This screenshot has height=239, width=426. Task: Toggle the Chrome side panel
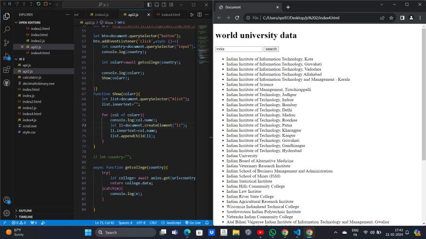tap(402, 18)
